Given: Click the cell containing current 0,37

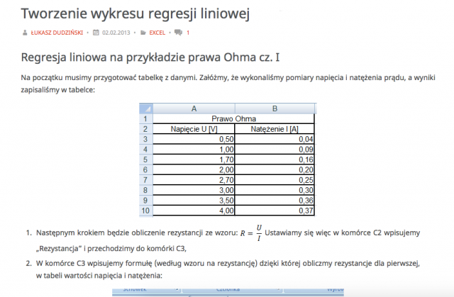Looking at the screenshot, I should 275,211.
